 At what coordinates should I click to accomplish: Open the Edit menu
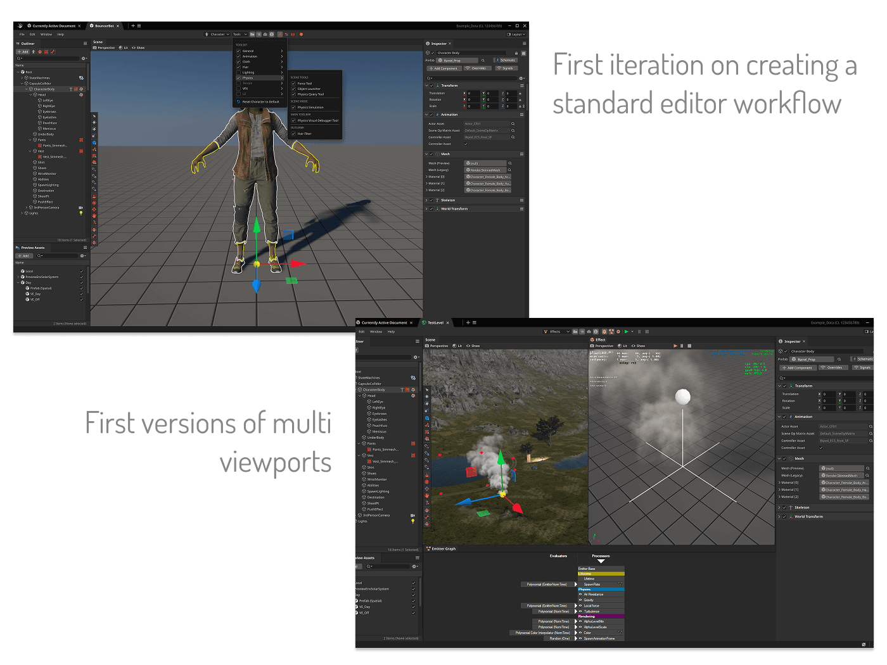pos(33,34)
